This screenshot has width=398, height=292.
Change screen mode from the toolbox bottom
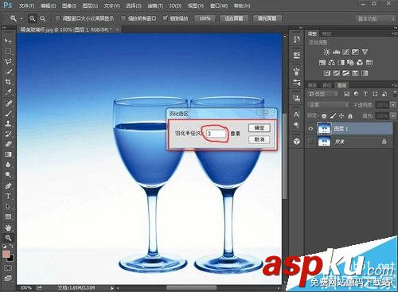[x=8, y=278]
